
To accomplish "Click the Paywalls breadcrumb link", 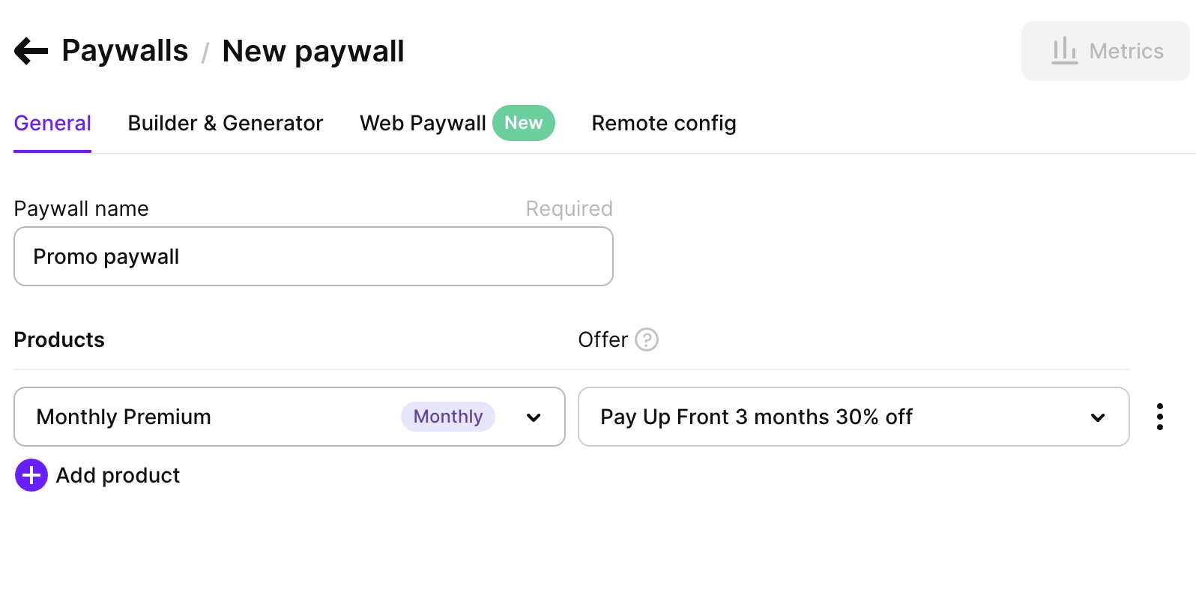I will (x=124, y=50).
